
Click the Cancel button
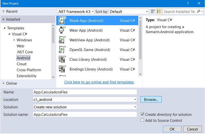(x=192, y=129)
